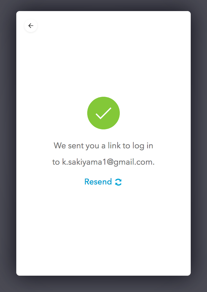The height and width of the screenshot is (292, 207).
Task: Click the circular arrows refresh icon
Action: pos(118,182)
